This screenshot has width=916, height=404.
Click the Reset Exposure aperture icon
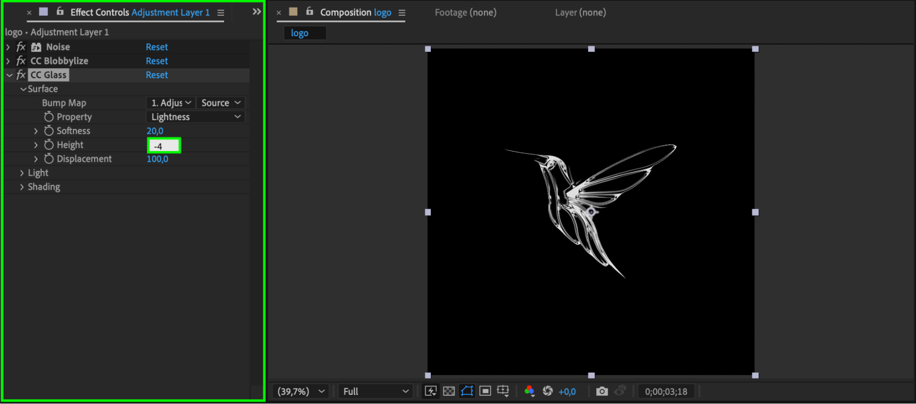pos(548,391)
